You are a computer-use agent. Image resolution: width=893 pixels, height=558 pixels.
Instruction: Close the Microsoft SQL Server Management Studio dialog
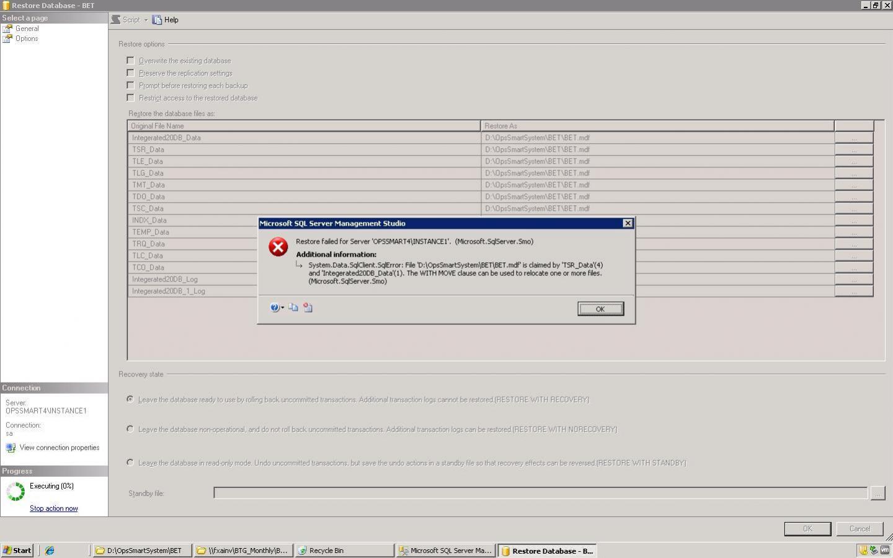point(628,223)
